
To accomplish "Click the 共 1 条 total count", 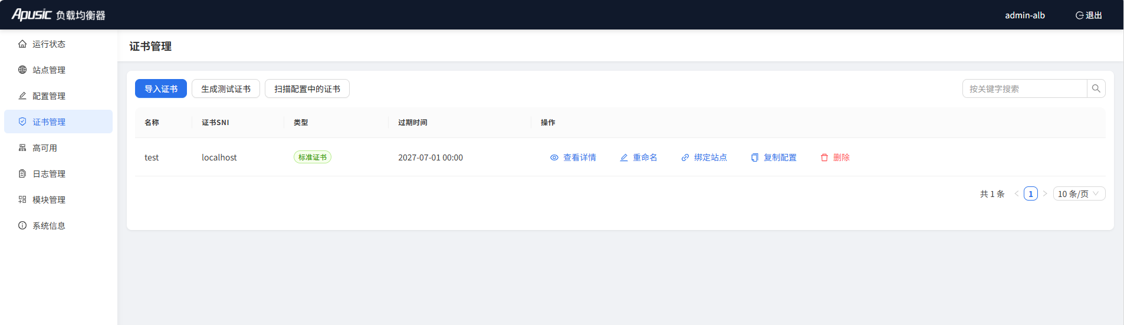I will coord(992,193).
